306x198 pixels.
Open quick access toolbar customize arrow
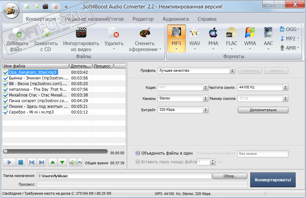tap(66, 7)
